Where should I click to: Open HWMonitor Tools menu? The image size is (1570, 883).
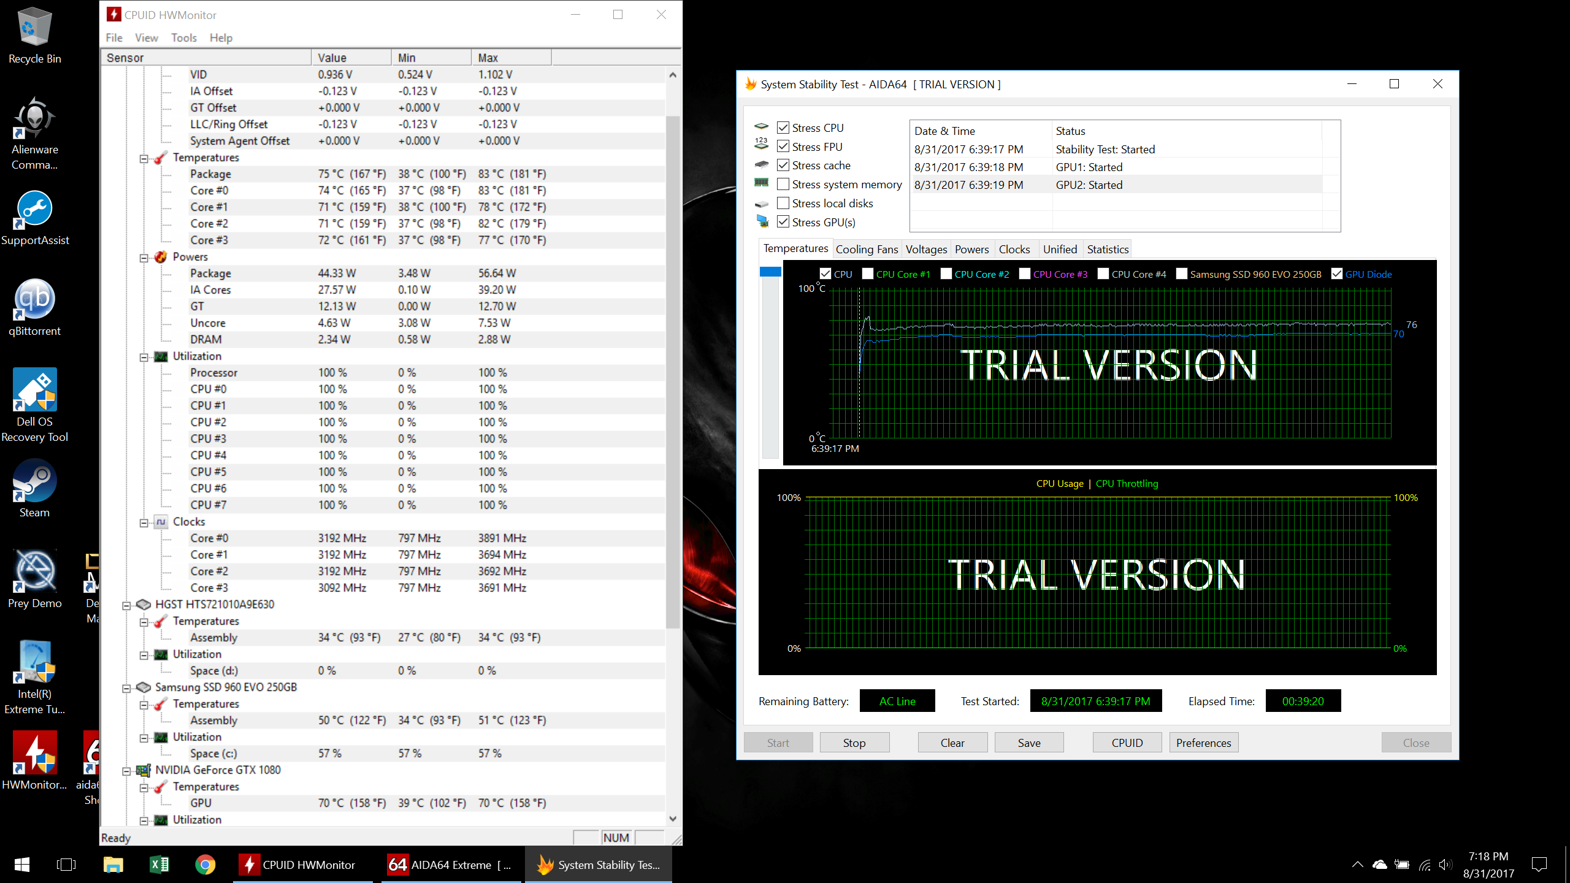coord(184,38)
